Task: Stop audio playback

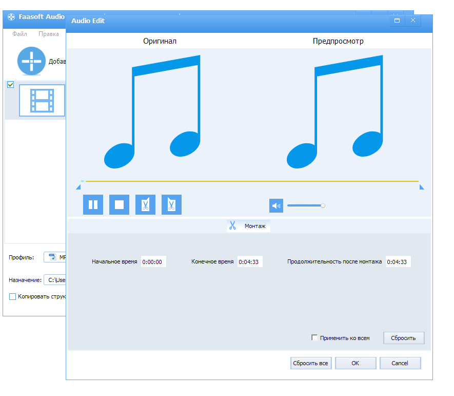Action: click(x=119, y=204)
